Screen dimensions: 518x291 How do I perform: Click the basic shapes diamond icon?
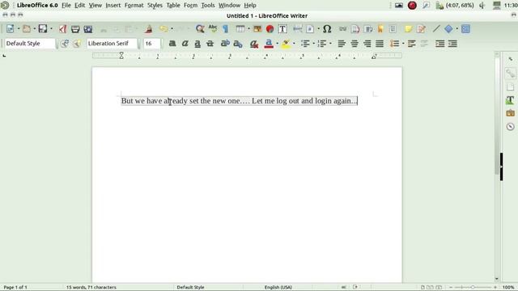pyautogui.click(x=448, y=29)
